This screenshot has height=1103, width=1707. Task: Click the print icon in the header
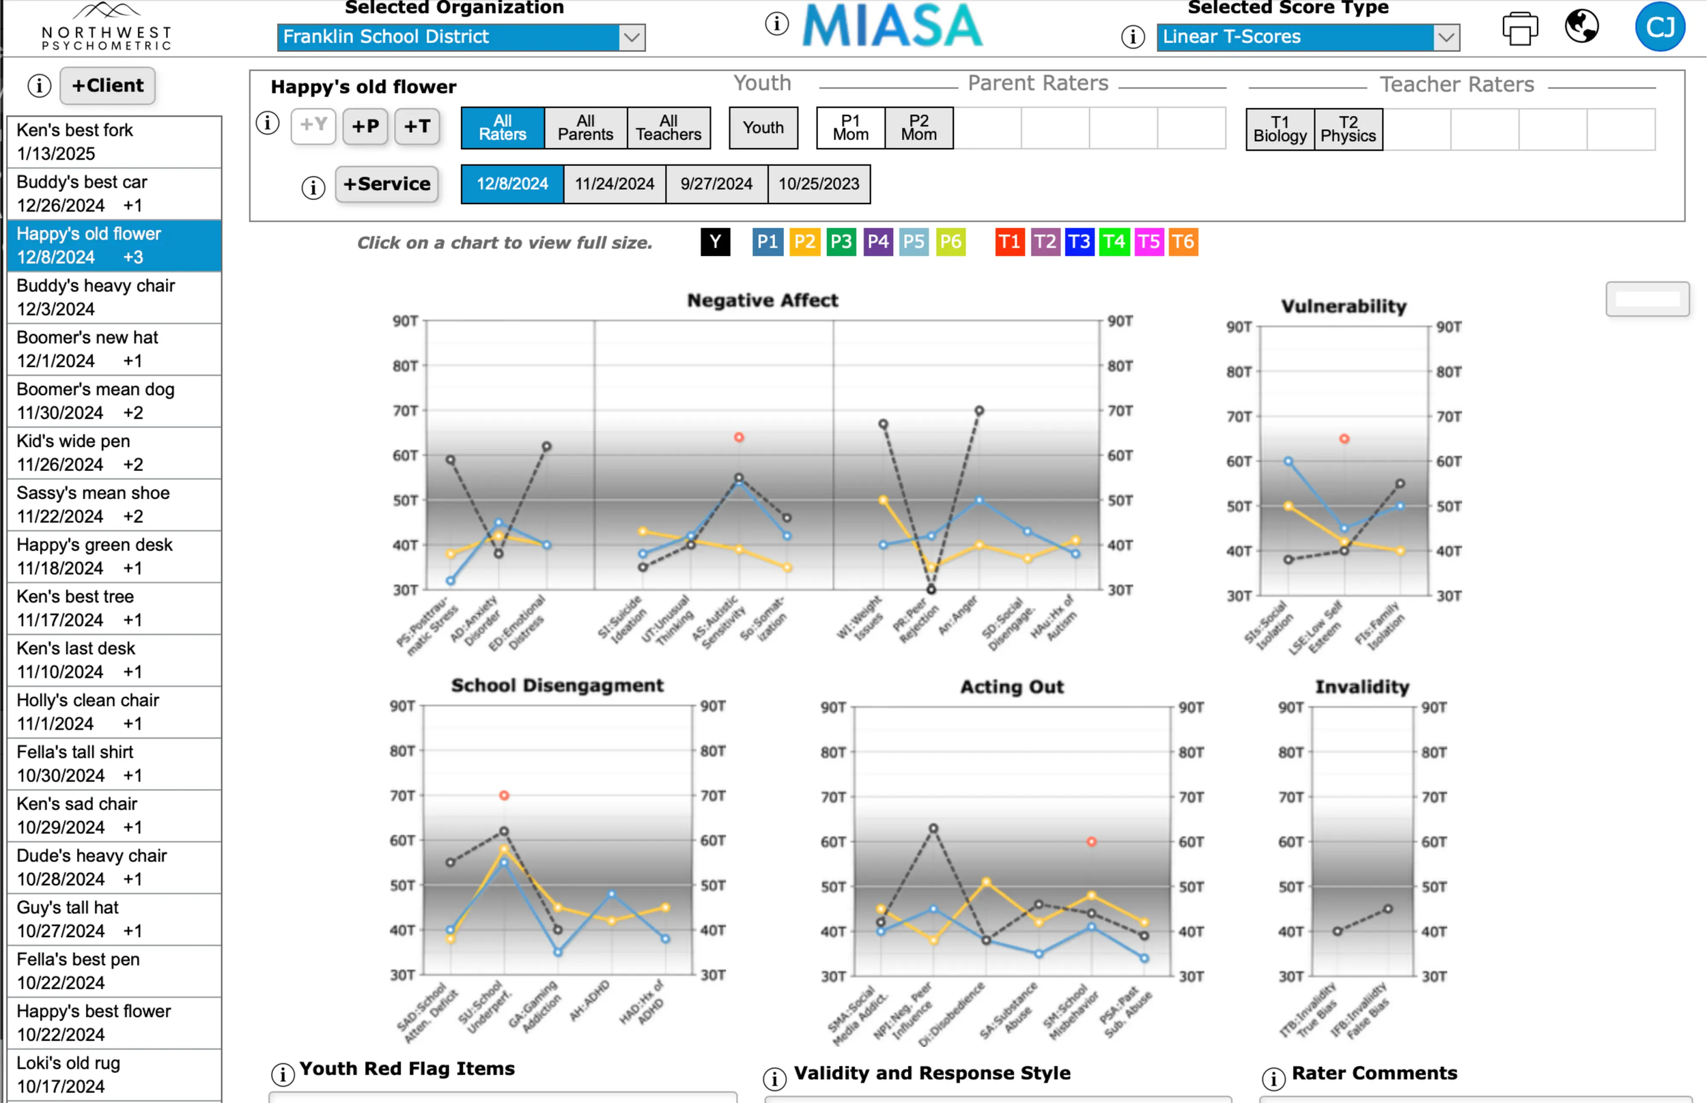1519,29
